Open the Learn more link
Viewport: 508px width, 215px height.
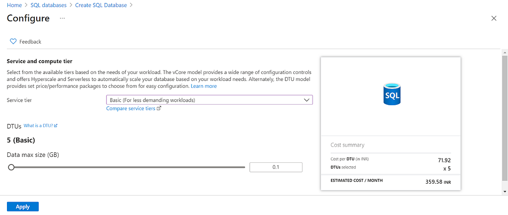click(204, 86)
